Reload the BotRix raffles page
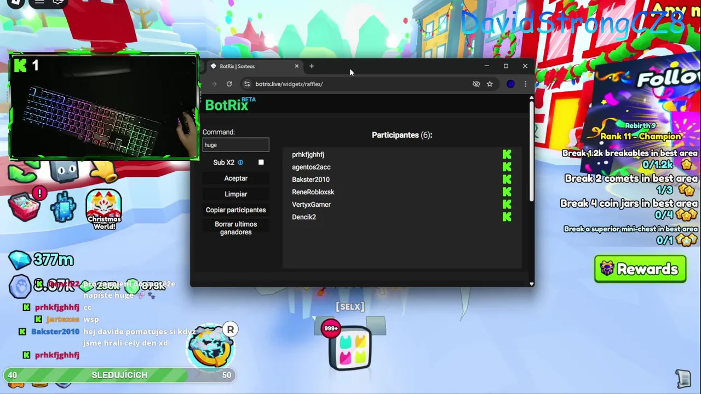Screen dimensions: 701x394 pyautogui.click(x=229, y=84)
